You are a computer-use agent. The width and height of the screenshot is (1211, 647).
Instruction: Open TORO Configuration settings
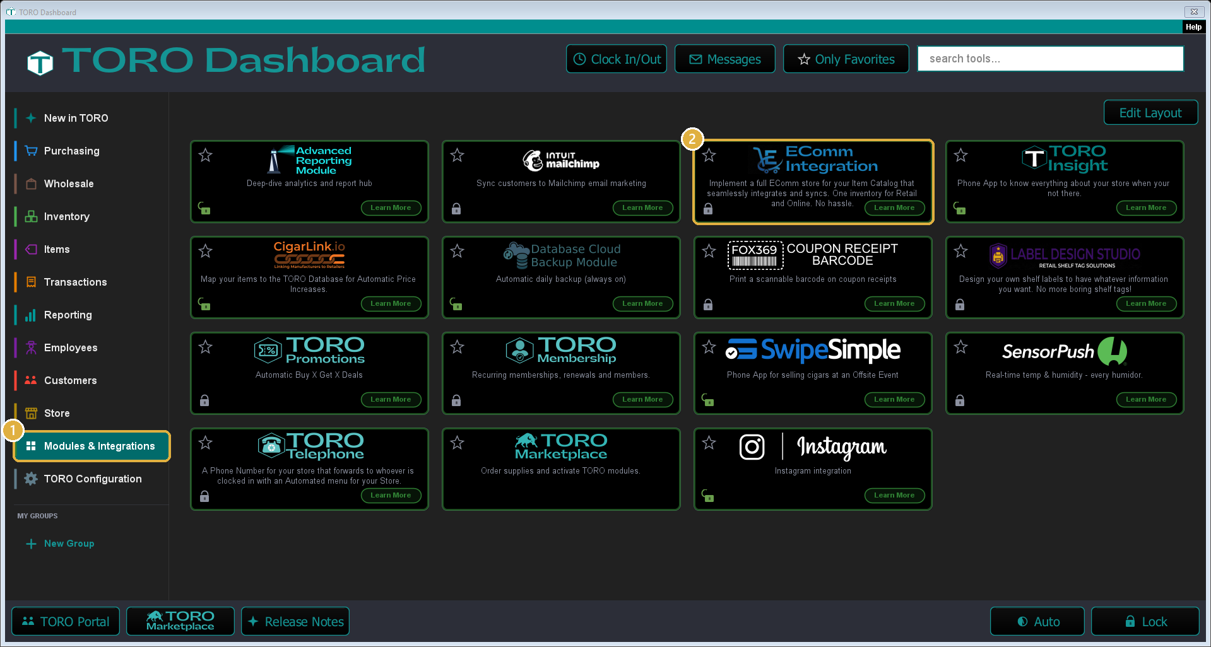point(91,479)
